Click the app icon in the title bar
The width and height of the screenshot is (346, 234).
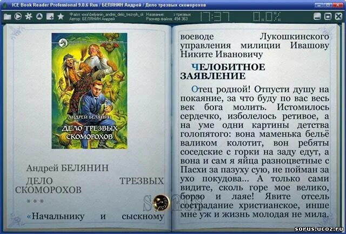pos(4,5)
